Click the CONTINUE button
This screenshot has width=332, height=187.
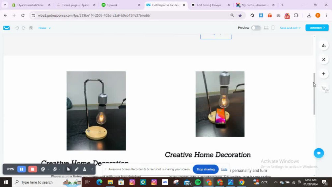click(x=317, y=28)
